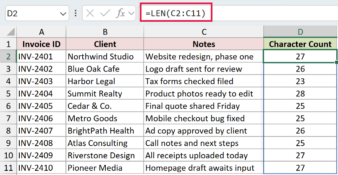Select the Riverstone Design cell
Screen dimensions: 338x175
coord(105,155)
